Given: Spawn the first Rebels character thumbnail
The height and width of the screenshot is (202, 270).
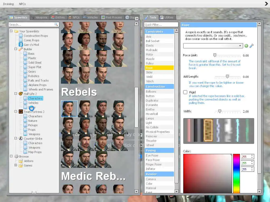Looking at the screenshot, I should 69,109.
